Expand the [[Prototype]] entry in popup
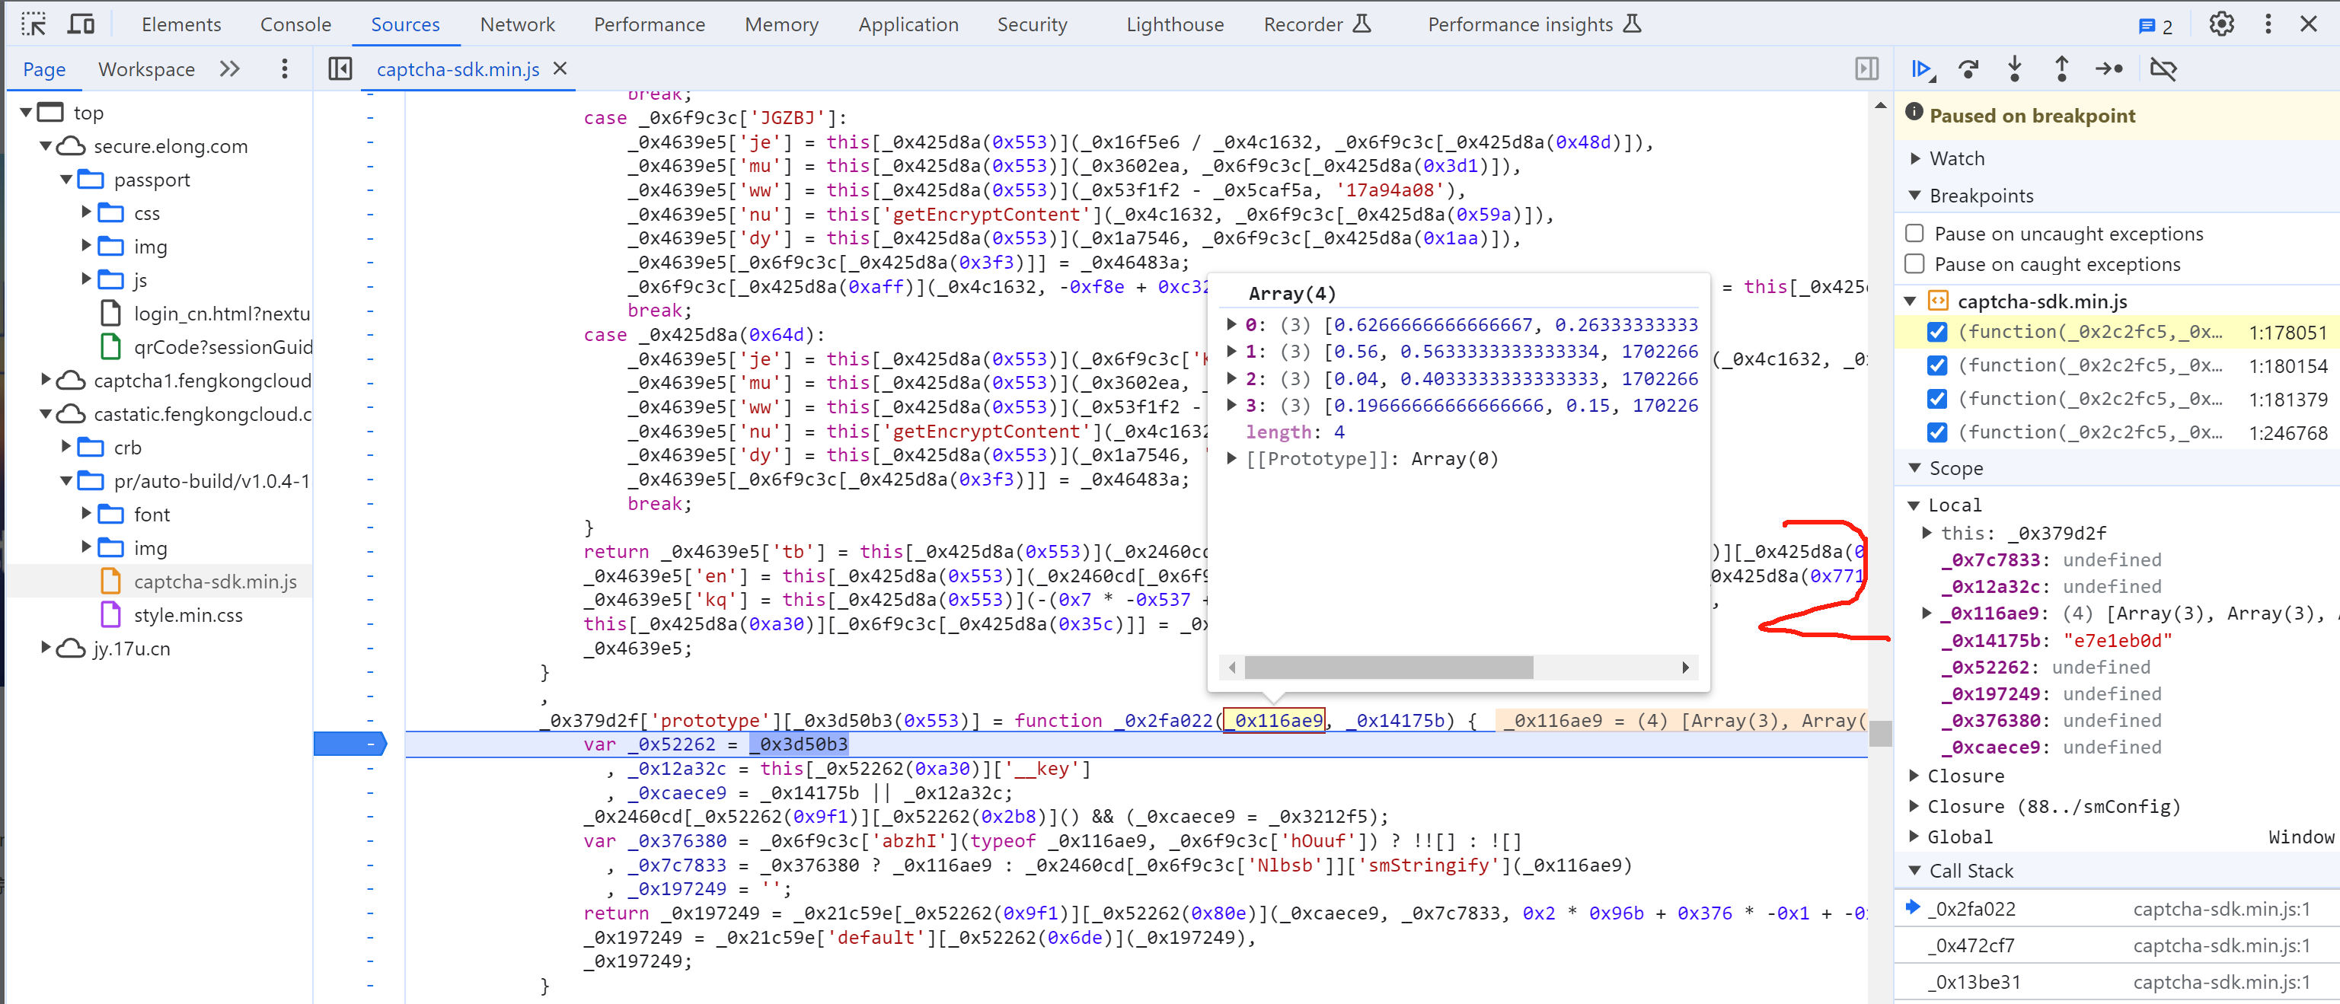This screenshot has width=2340, height=1004. click(1232, 459)
